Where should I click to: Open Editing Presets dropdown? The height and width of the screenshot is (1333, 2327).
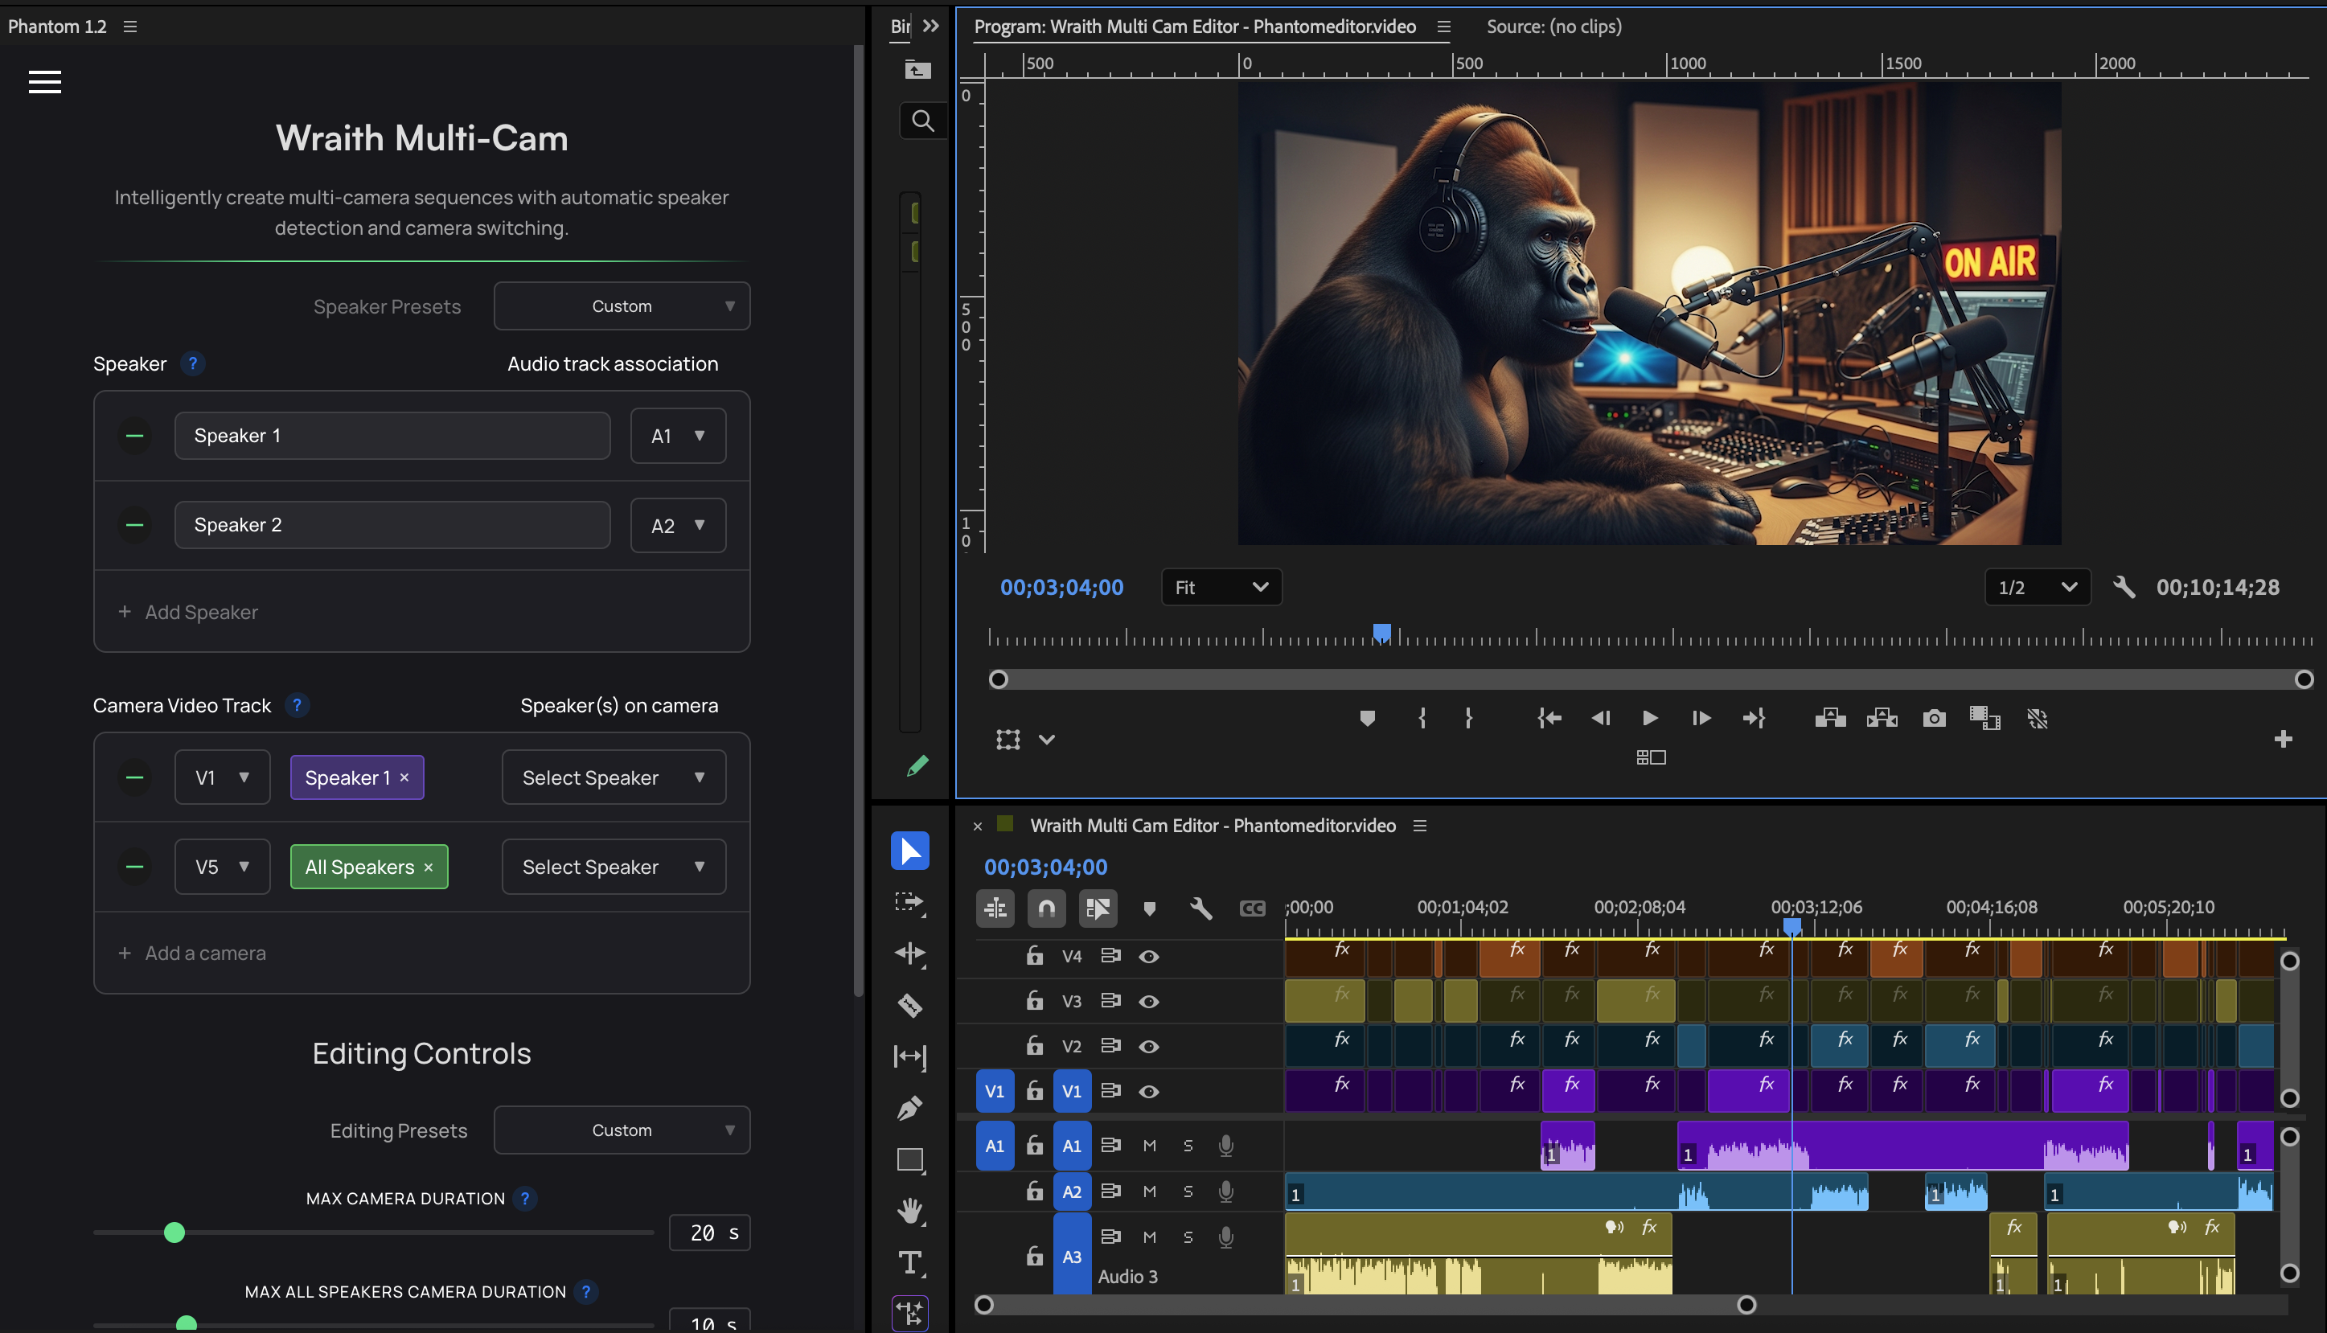622,1130
